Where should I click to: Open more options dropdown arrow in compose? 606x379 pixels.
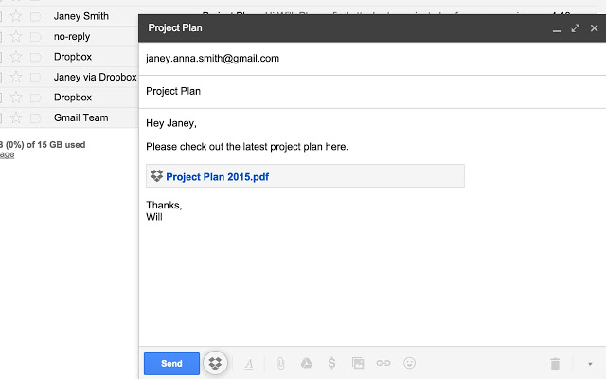(x=590, y=363)
